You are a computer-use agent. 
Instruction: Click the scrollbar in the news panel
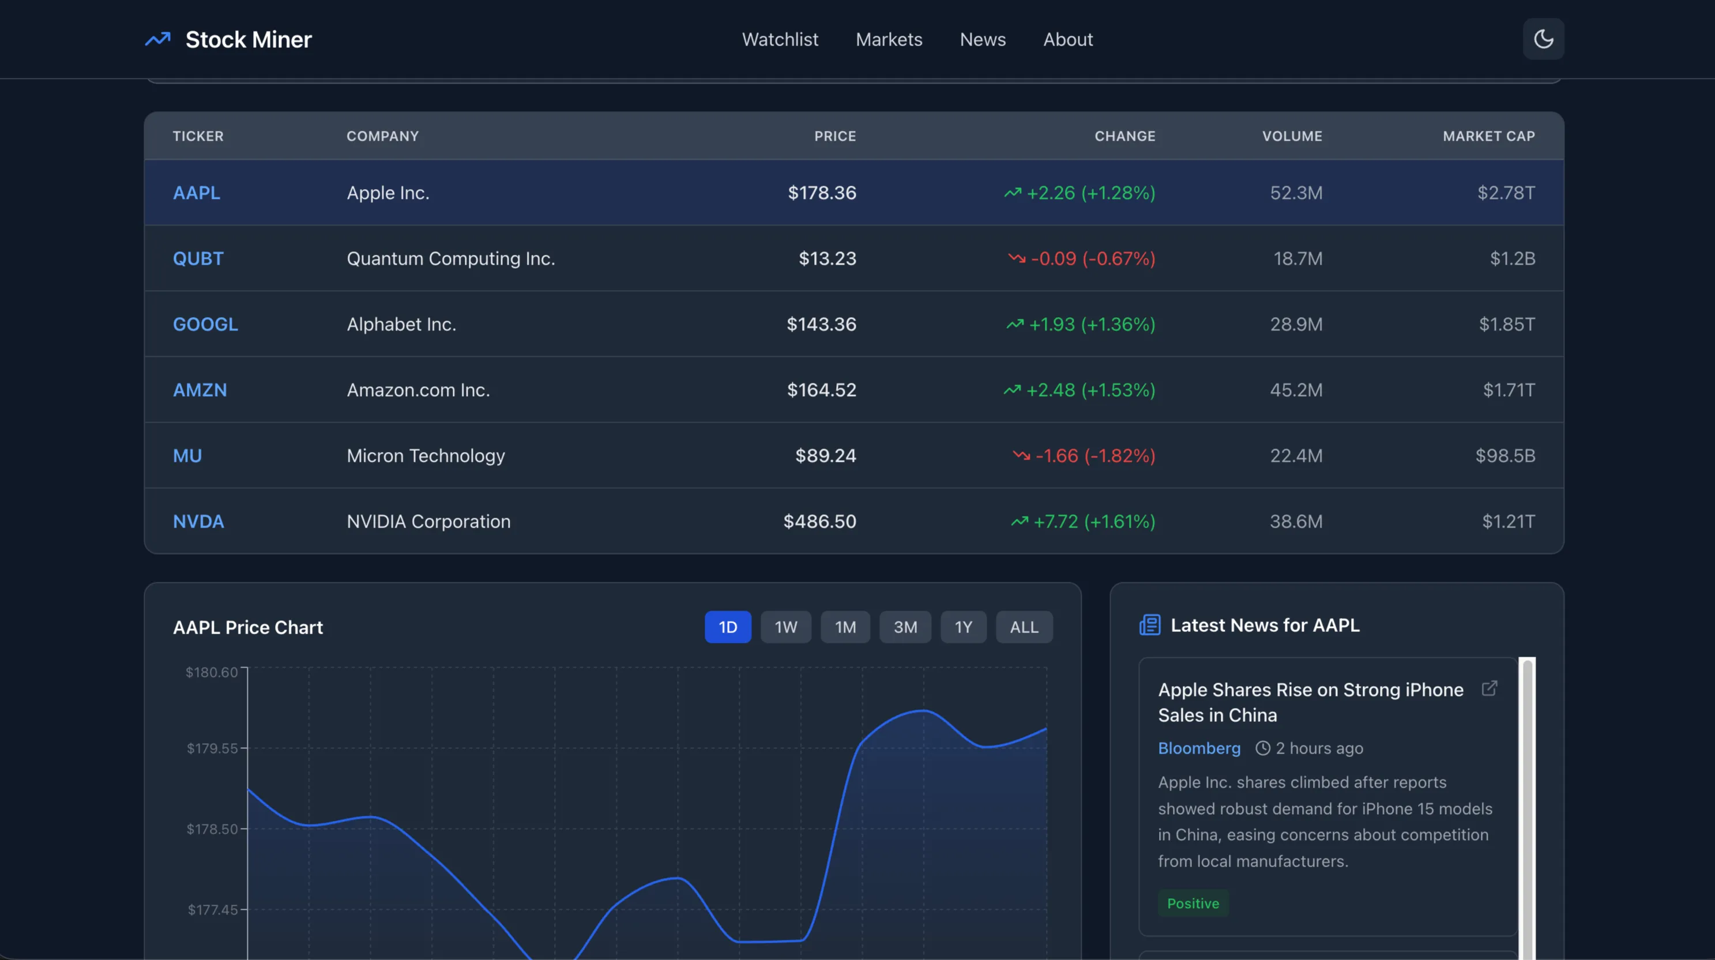tap(1525, 799)
